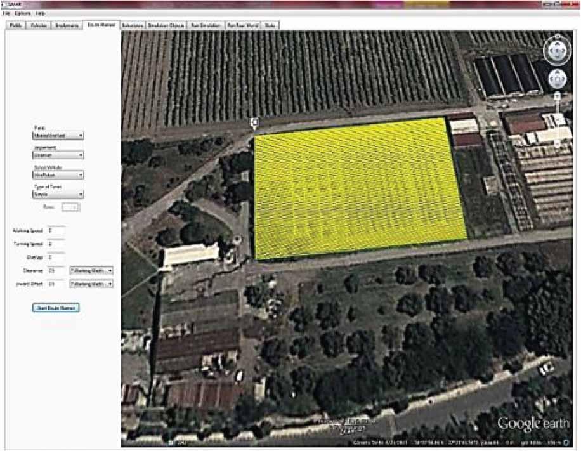Click the north 'N' marker on compass ring
The width and height of the screenshot is (581, 451).
coord(557,37)
